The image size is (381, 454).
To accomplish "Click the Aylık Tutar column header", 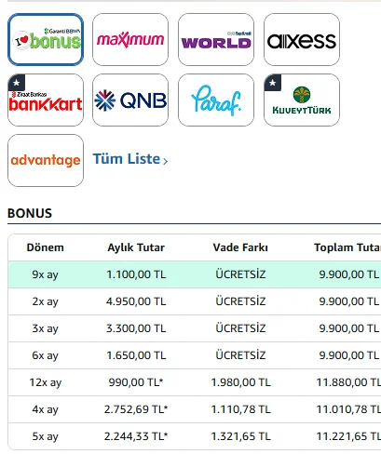I will click(136, 247).
